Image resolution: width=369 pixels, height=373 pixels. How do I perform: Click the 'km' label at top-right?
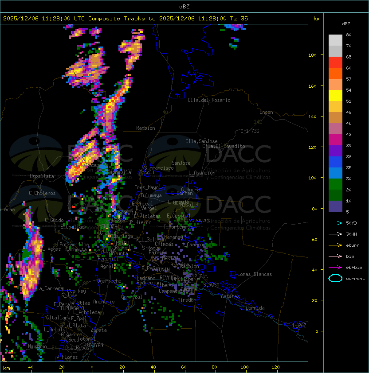click(317, 19)
